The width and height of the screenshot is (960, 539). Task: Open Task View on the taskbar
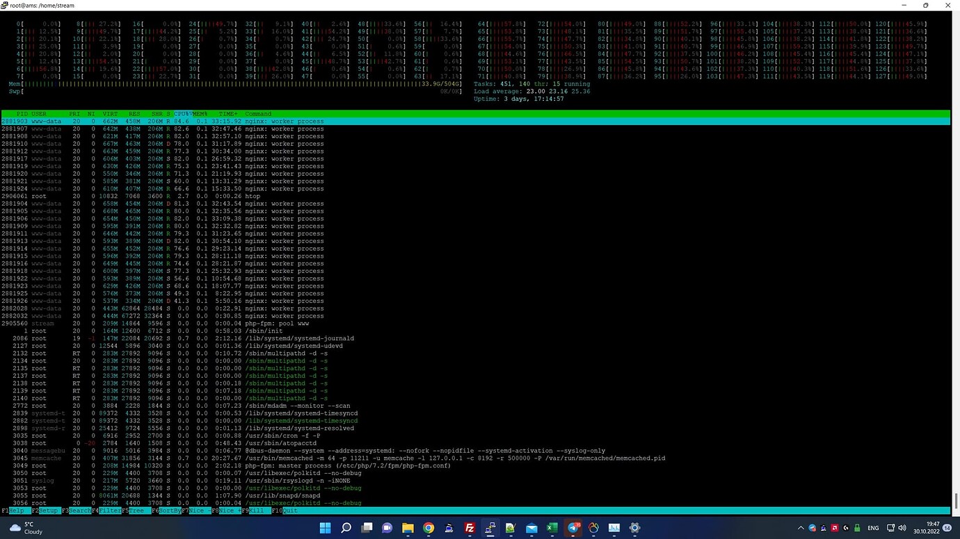(367, 528)
